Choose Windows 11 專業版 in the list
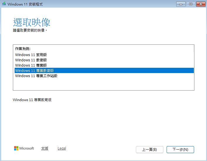The height and width of the screenshot is (161, 207). [x=104, y=65]
